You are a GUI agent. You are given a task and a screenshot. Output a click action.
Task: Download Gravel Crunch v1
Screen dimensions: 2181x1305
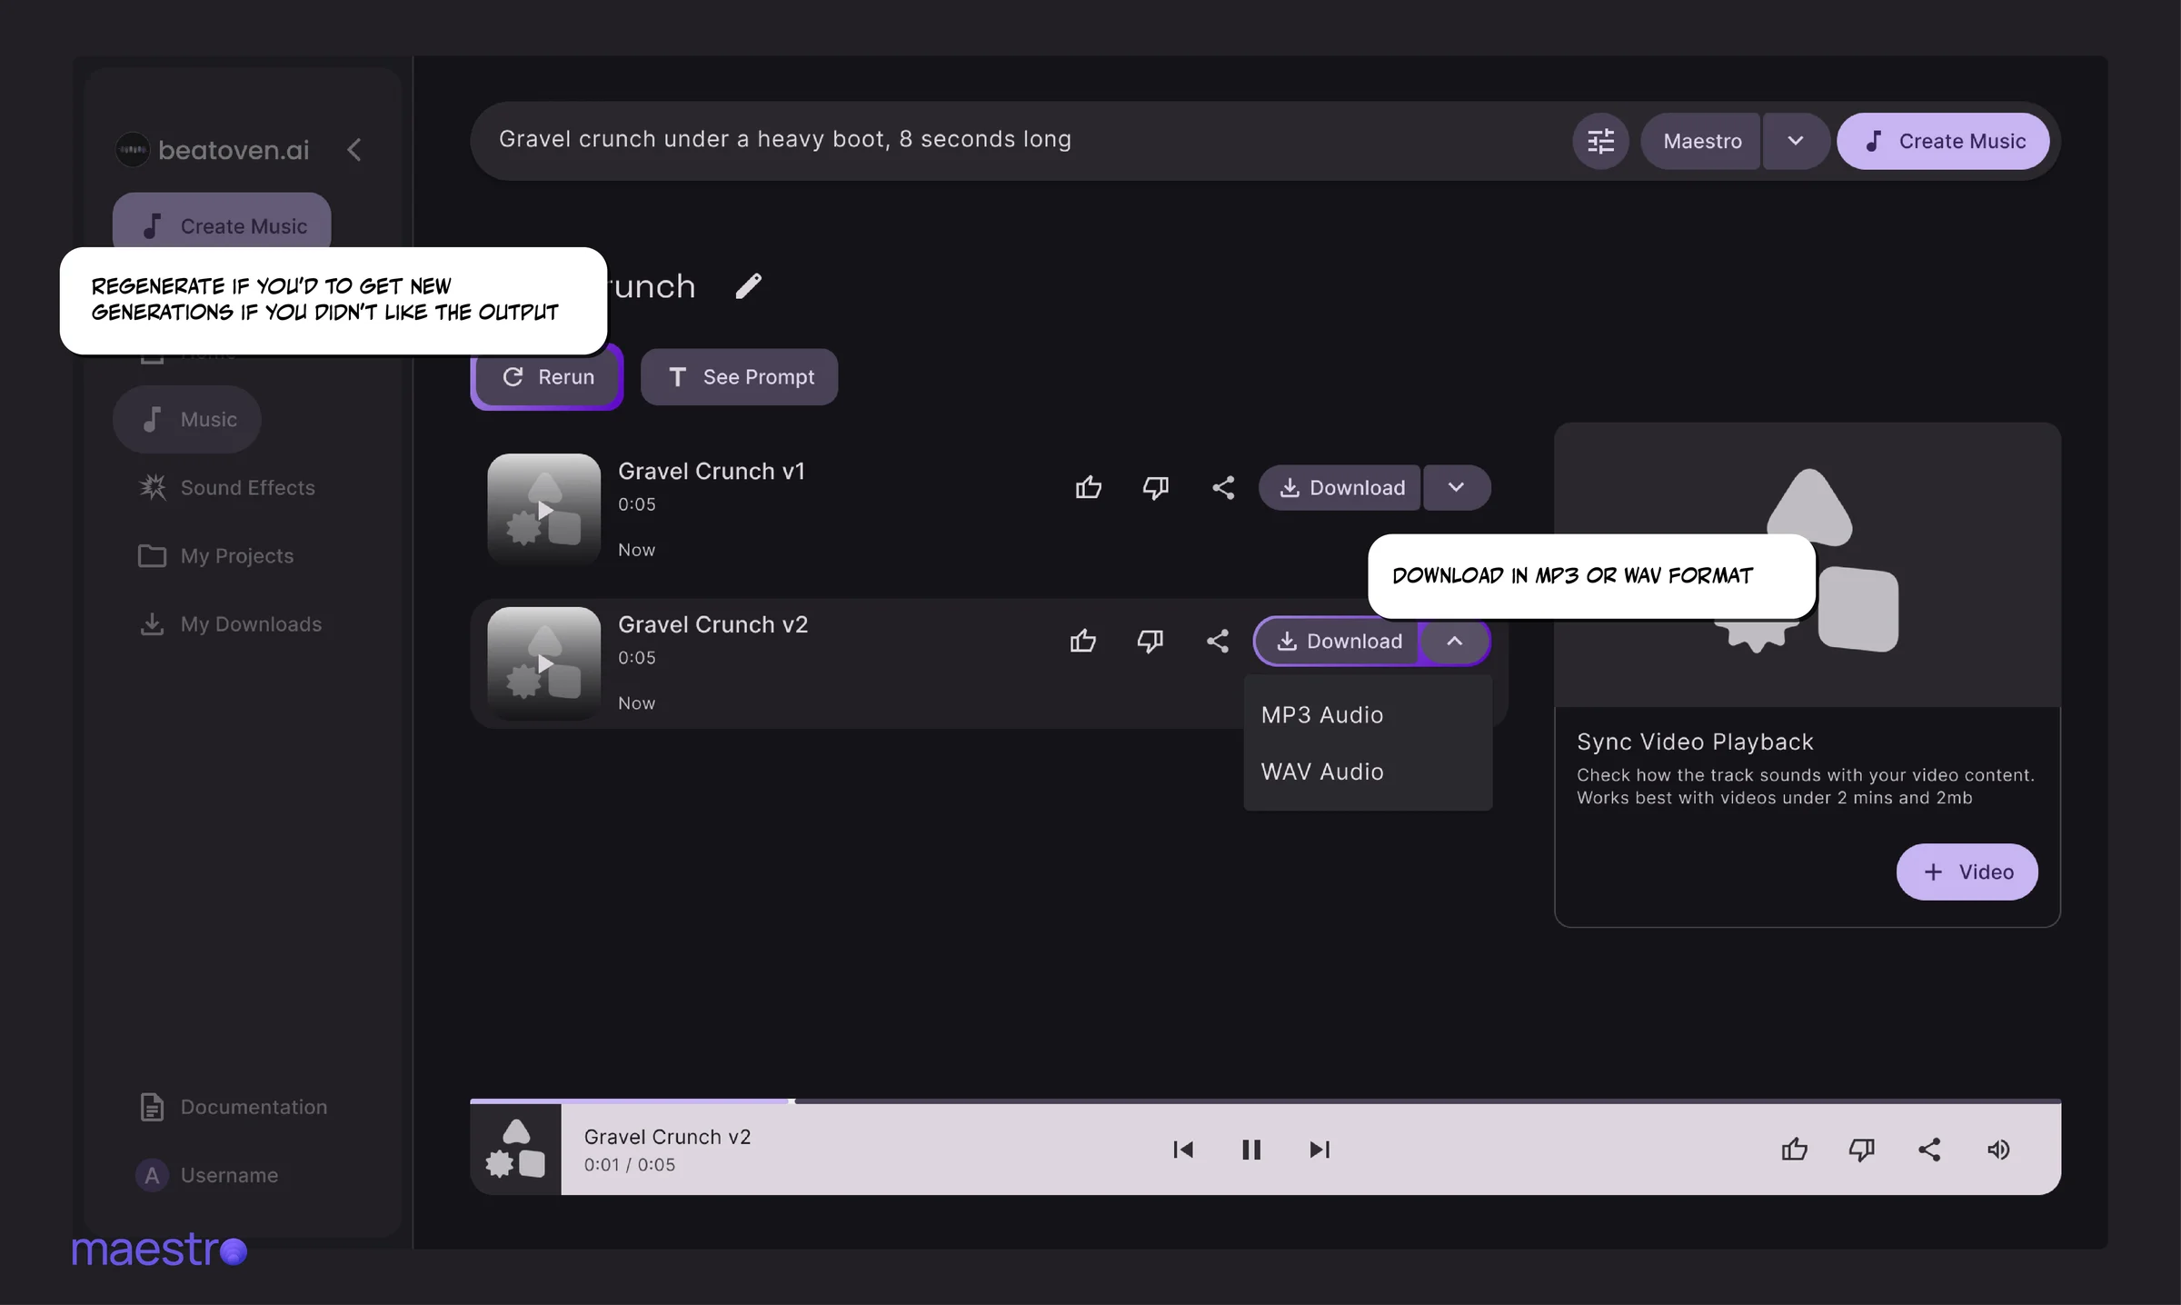1339,488
